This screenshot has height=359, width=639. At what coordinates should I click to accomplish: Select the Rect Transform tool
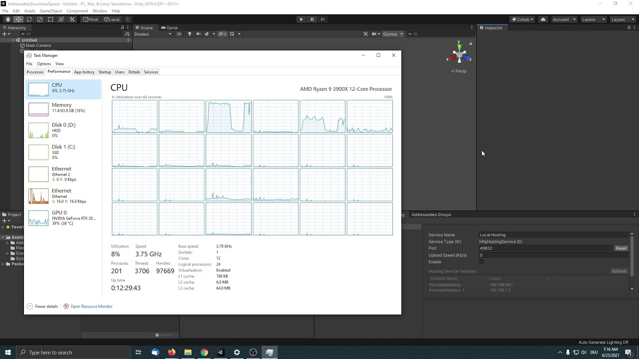[x=50, y=19]
